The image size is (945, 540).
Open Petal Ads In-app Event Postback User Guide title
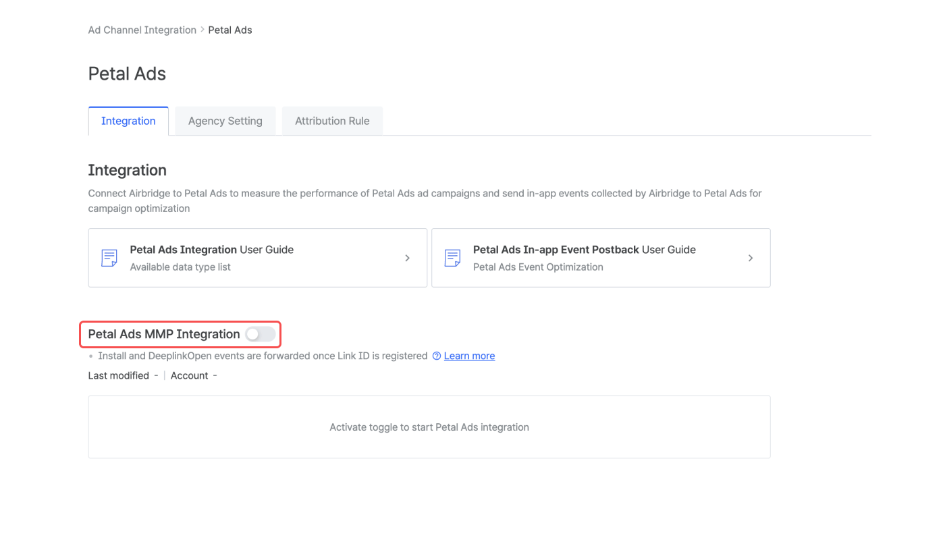[585, 250]
